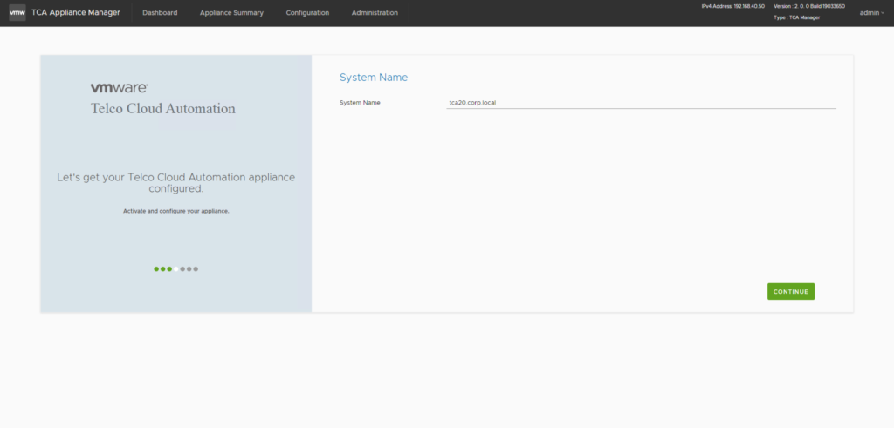Click the green CONTINUE button
Image resolution: width=894 pixels, height=428 pixels.
point(791,291)
